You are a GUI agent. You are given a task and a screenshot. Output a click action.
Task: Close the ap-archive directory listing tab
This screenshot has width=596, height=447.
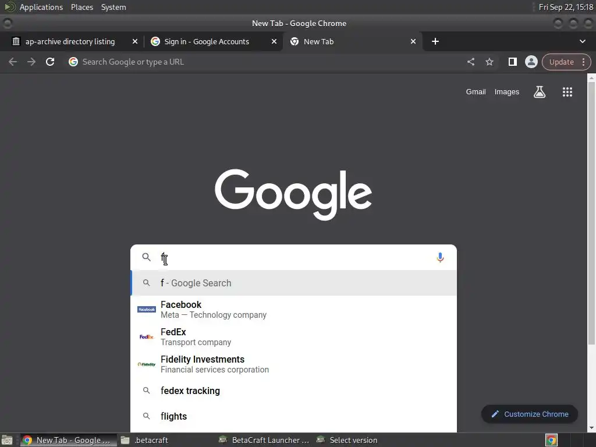[135, 41]
